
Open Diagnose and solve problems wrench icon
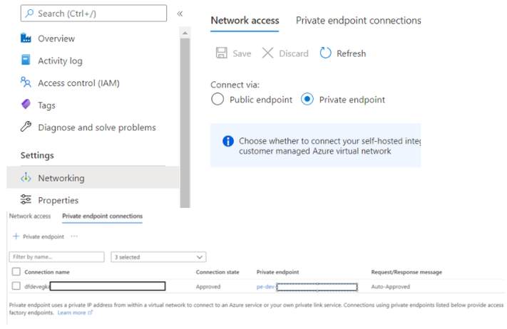[x=26, y=127]
